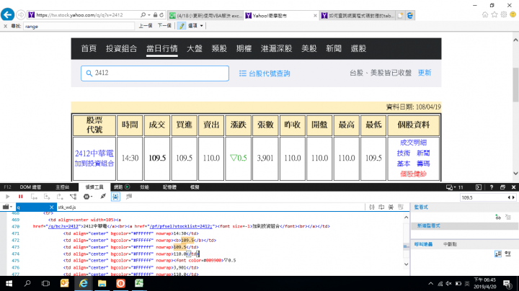Open 大盤 navigation item
Screen dimensions: 519x291
click(x=195, y=48)
